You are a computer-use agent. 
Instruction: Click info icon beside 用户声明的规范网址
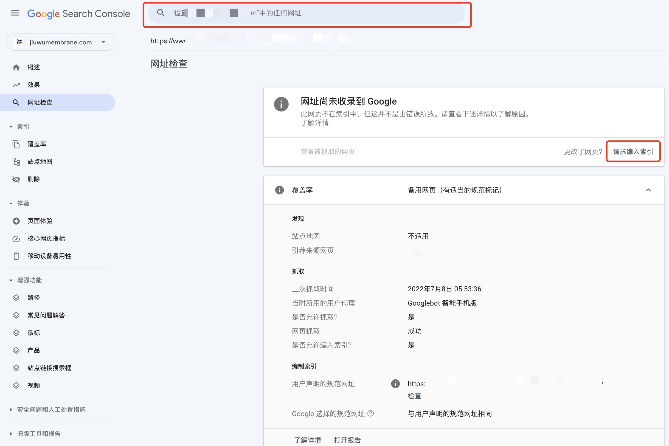[395, 384]
